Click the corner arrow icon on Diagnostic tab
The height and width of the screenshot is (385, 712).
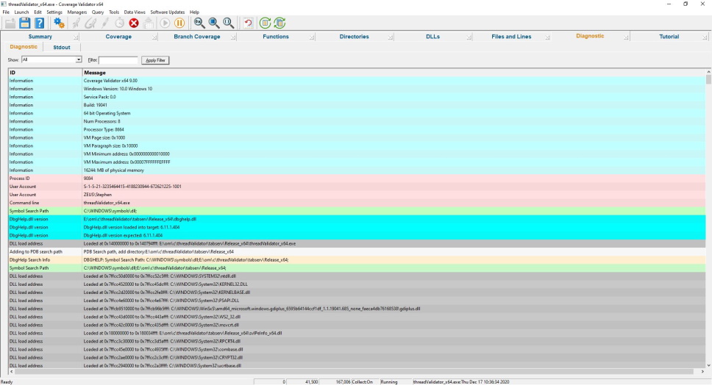click(x=626, y=37)
